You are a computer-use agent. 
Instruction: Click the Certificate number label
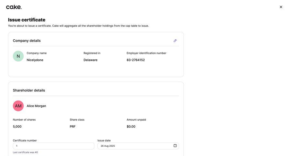[25, 141]
